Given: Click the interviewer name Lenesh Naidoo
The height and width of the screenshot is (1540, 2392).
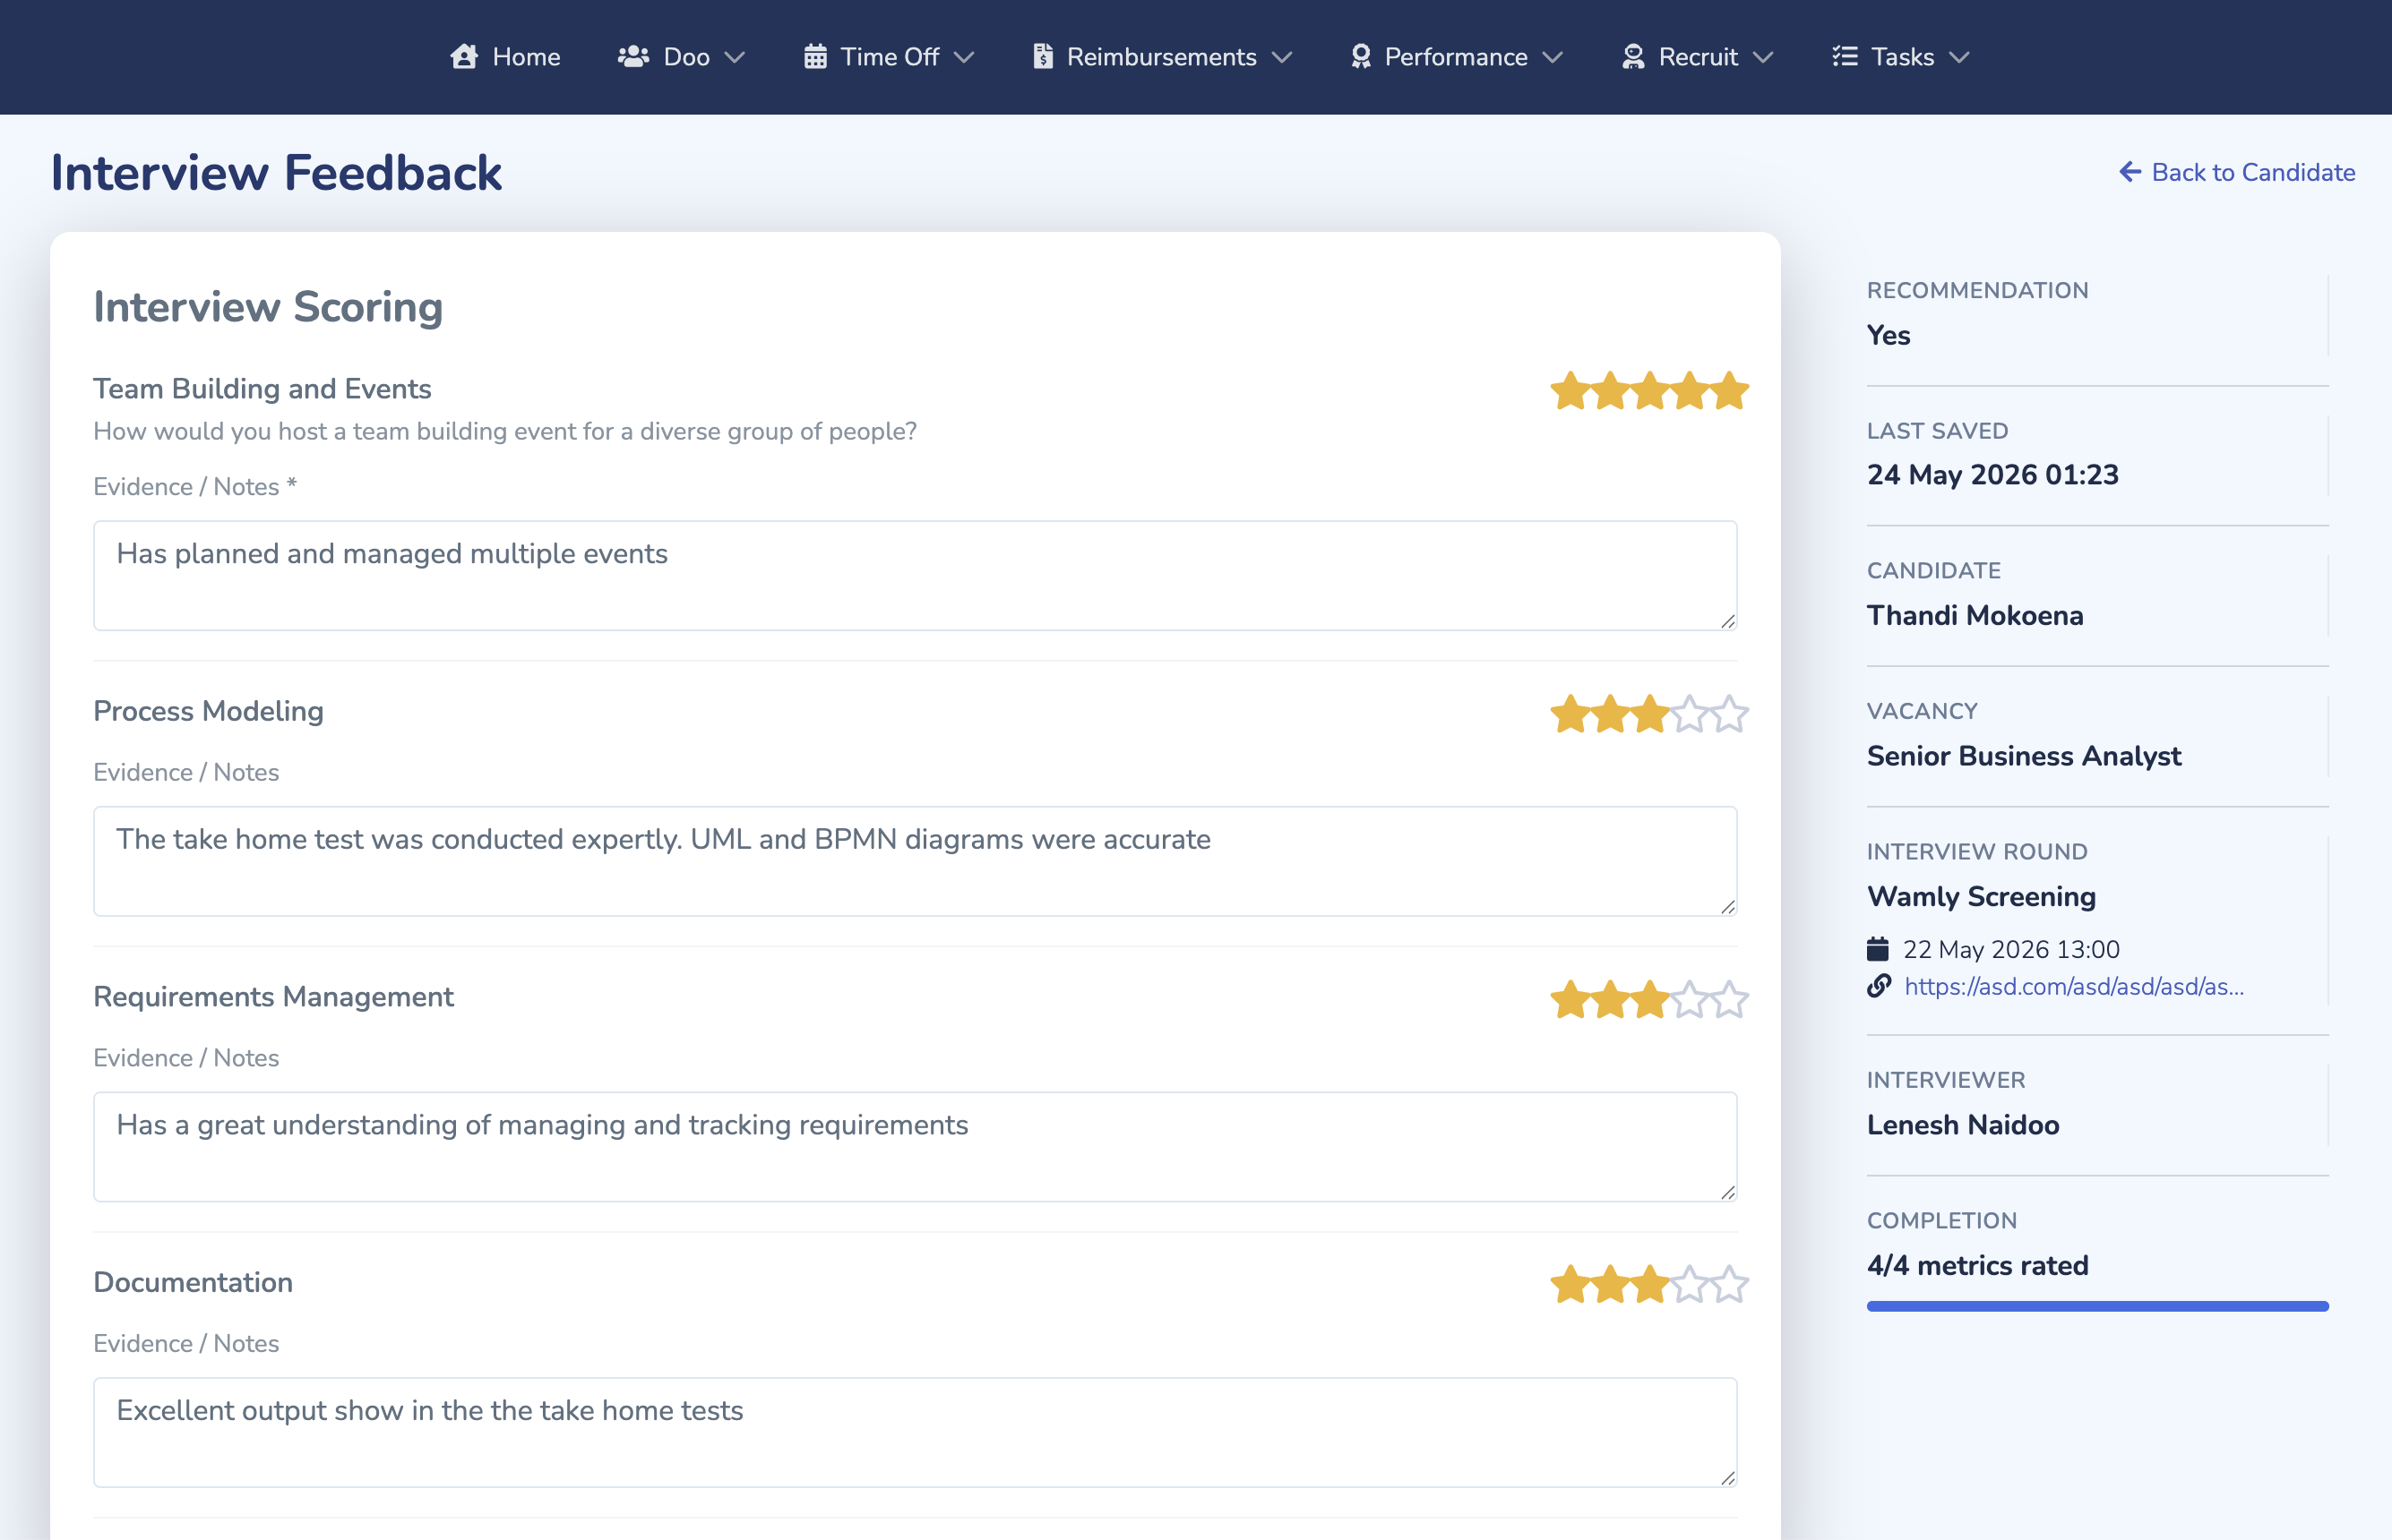Looking at the screenshot, I should (x=1963, y=1125).
